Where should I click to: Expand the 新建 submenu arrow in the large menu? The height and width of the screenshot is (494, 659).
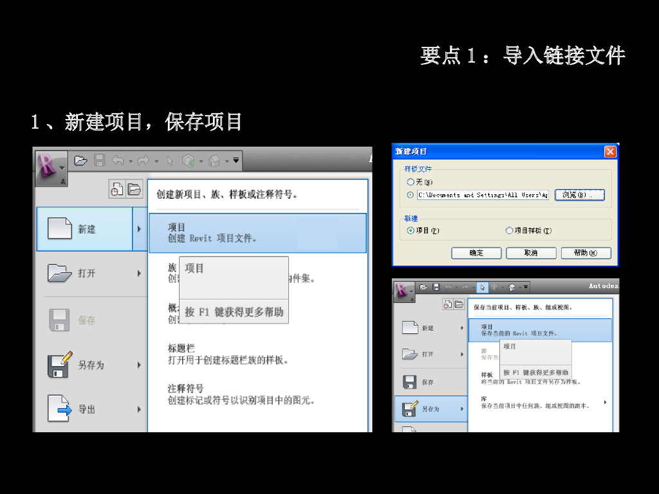(x=139, y=229)
